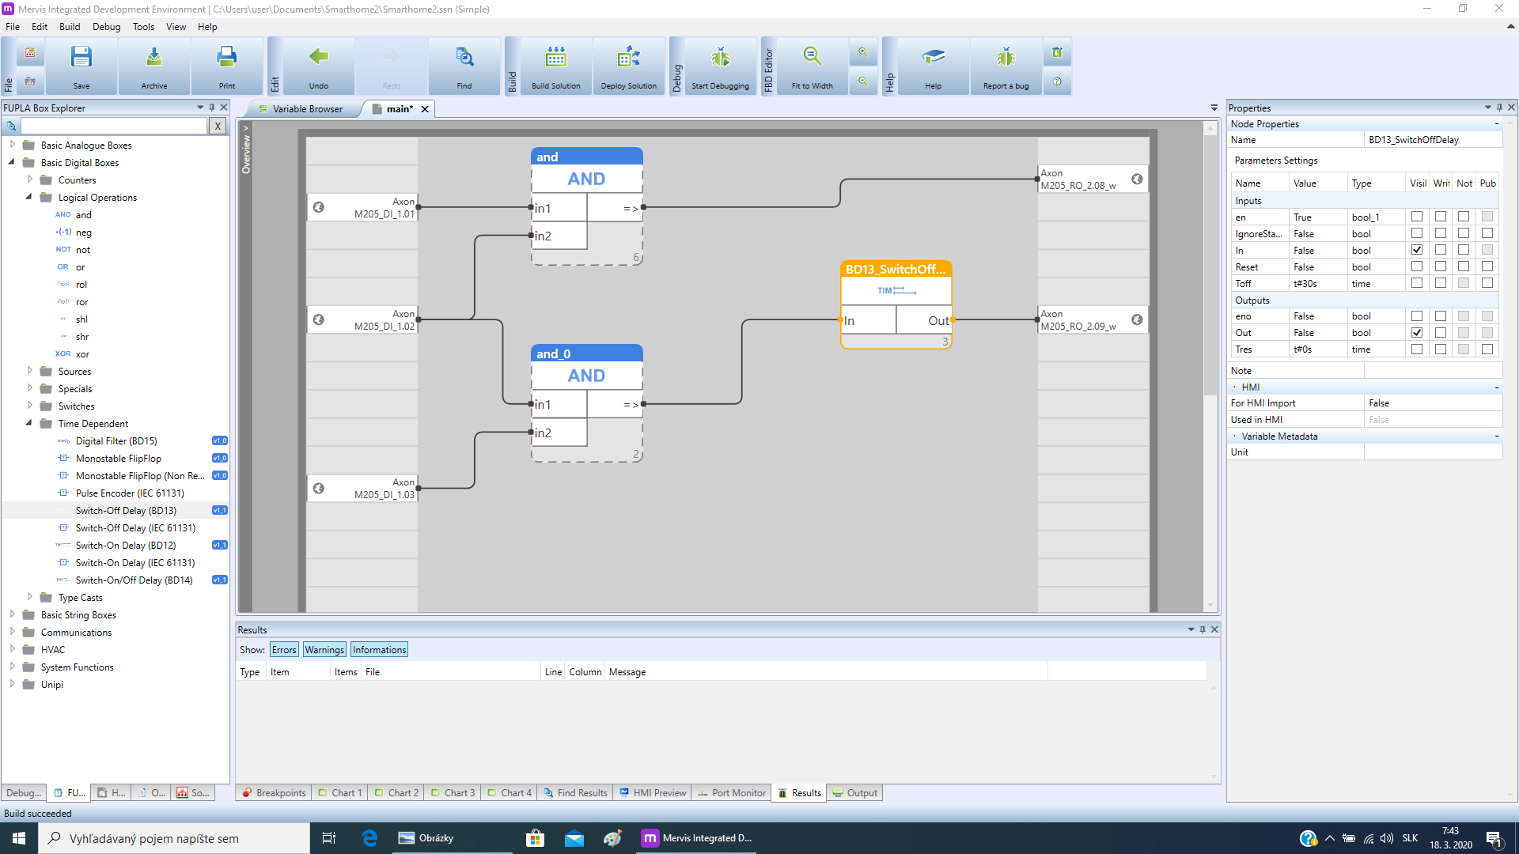This screenshot has height=854, width=1519.
Task: Click the Report a bug icon
Action: click(1006, 58)
